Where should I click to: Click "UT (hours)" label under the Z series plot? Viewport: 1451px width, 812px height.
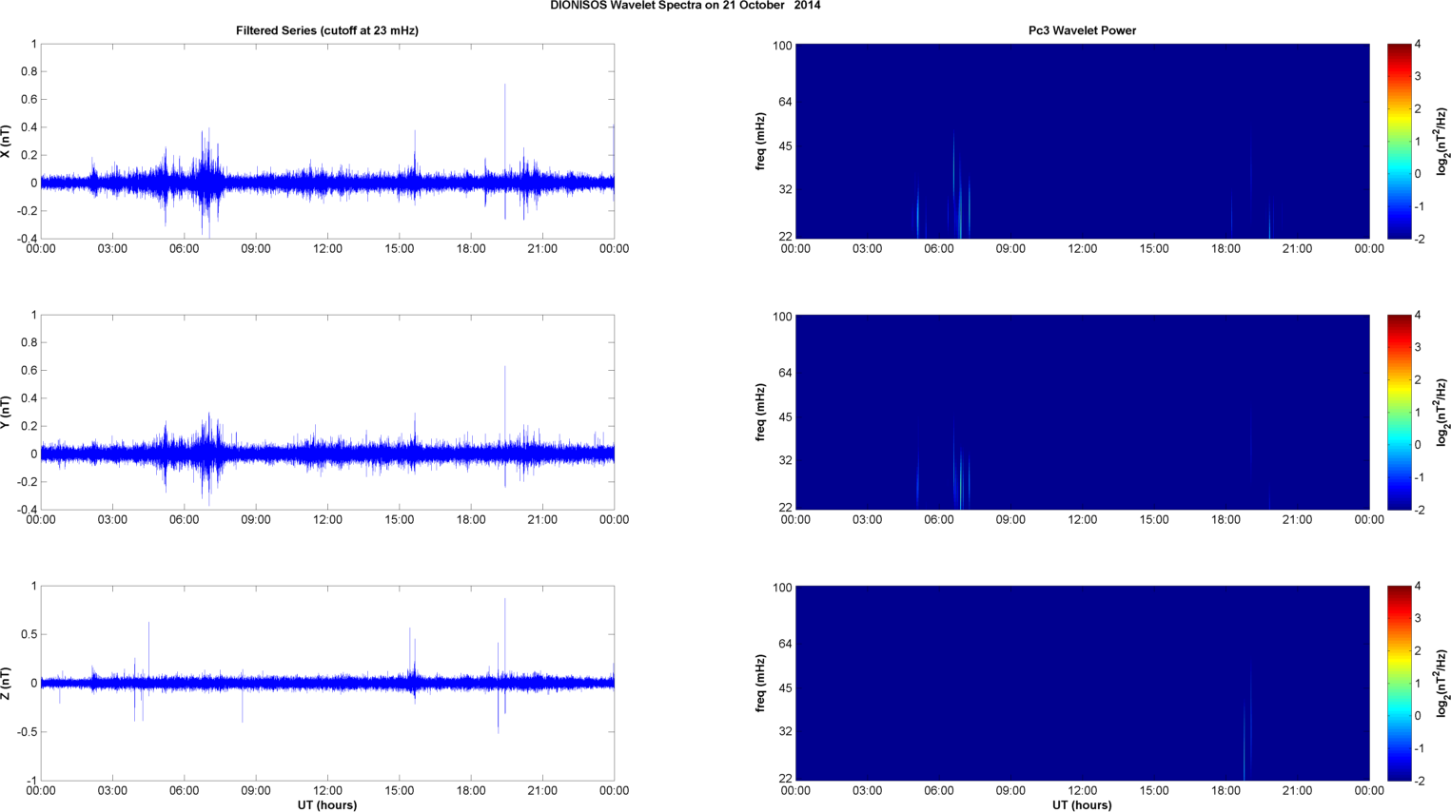tap(327, 804)
